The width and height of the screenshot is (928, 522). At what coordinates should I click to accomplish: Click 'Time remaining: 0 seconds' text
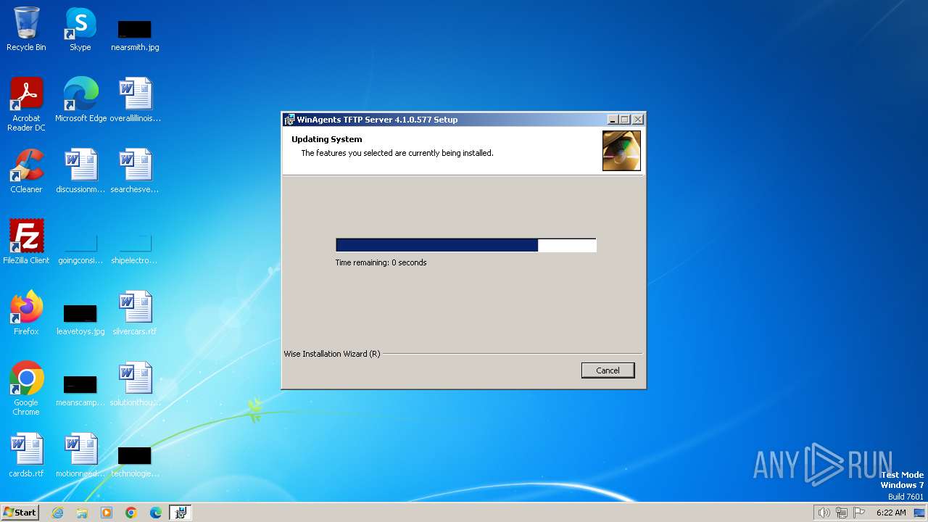click(381, 262)
